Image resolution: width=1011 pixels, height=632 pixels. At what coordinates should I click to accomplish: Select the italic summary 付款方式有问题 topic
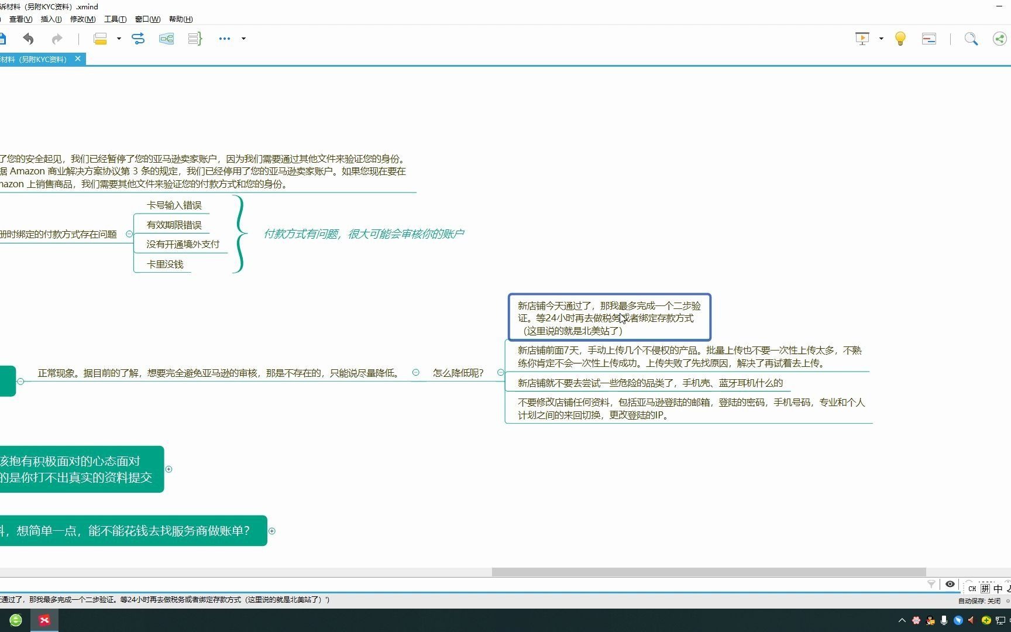(x=364, y=234)
